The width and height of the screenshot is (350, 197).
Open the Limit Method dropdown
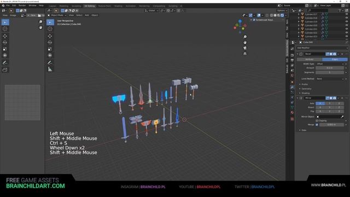coord(330,79)
